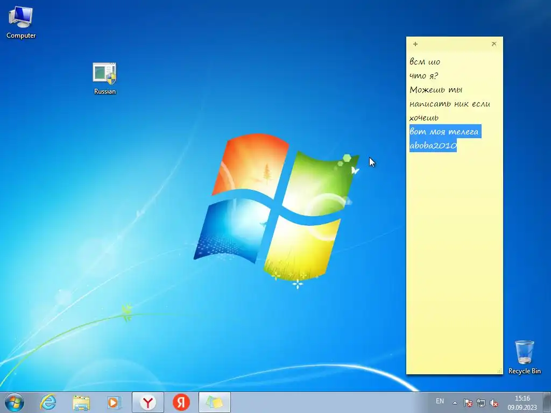The width and height of the screenshot is (551, 413).
Task: Click highlighted "вот моя телега" text
Action: coord(444,132)
